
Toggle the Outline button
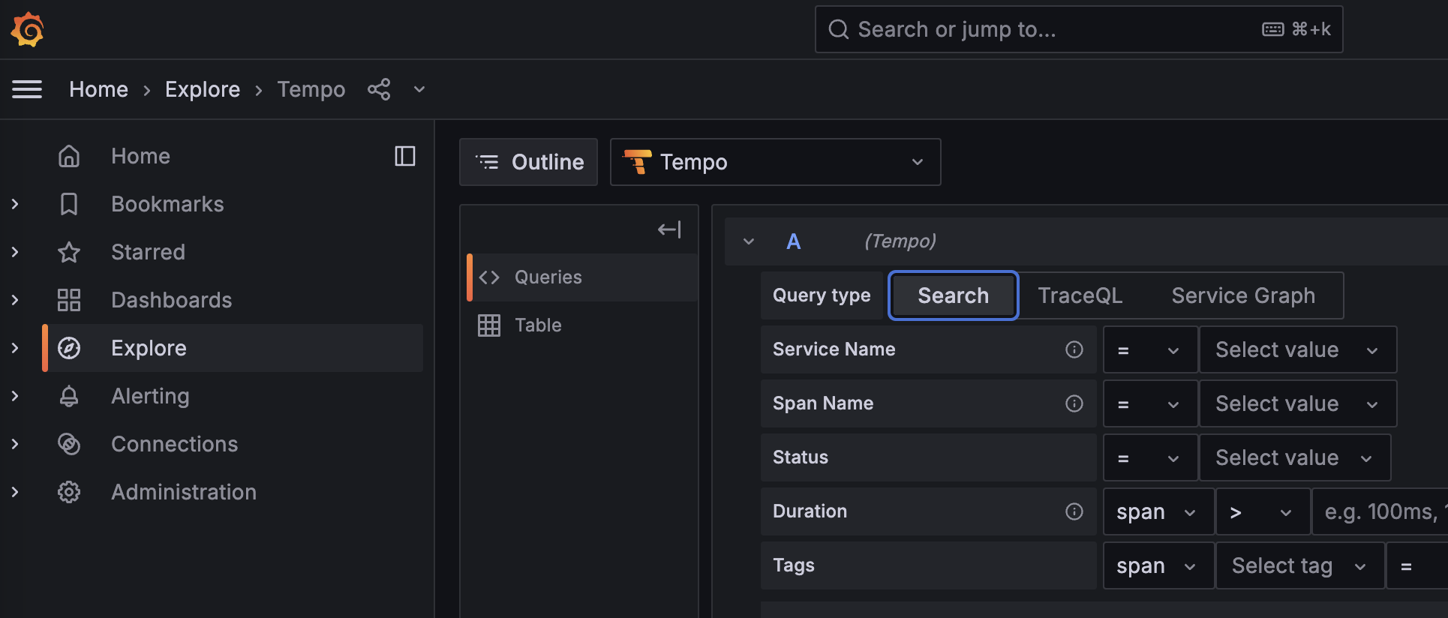point(528,162)
